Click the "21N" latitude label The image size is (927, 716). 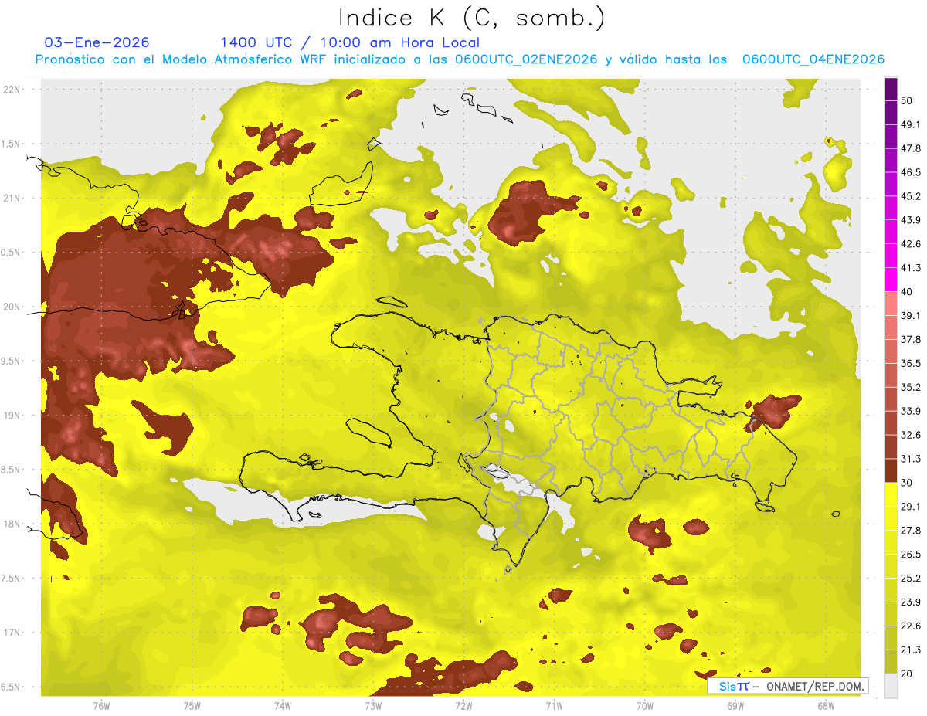tap(12, 198)
